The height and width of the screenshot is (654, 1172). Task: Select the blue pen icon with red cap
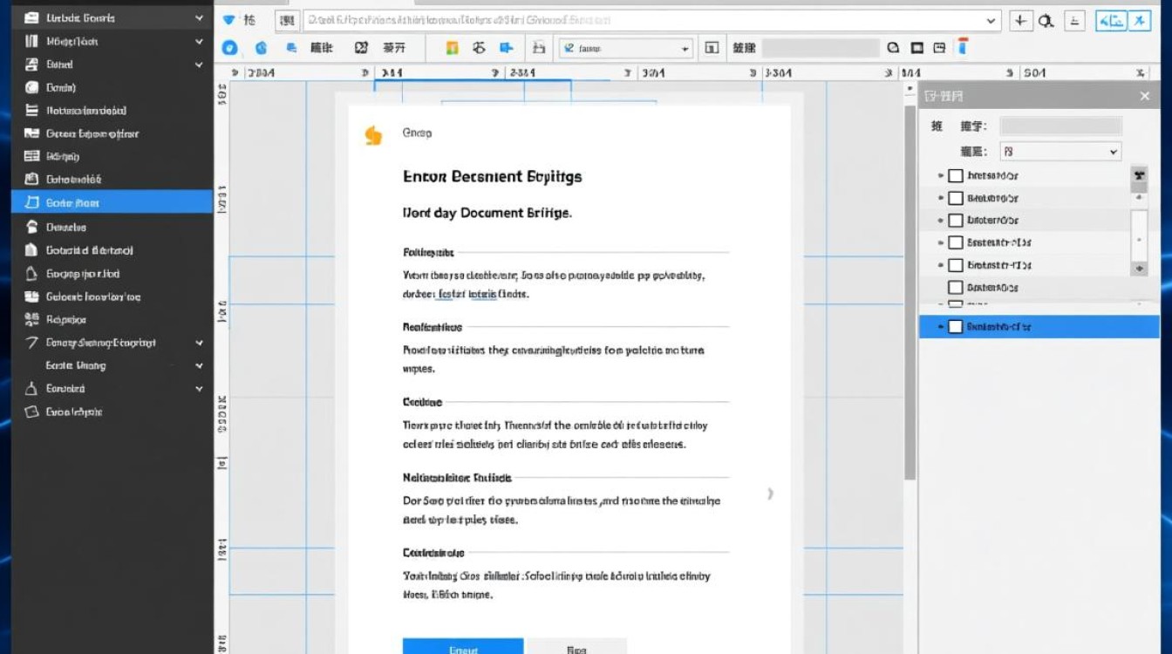963,48
